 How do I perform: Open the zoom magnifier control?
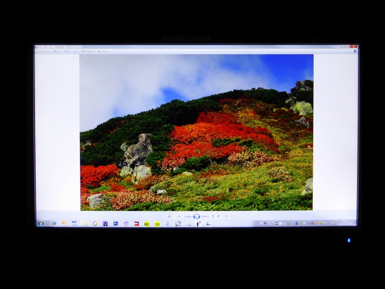169,216
